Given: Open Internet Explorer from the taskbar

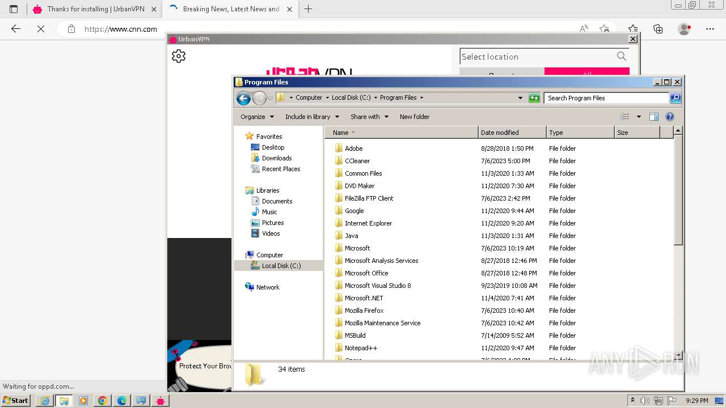Looking at the screenshot, I should [45, 401].
